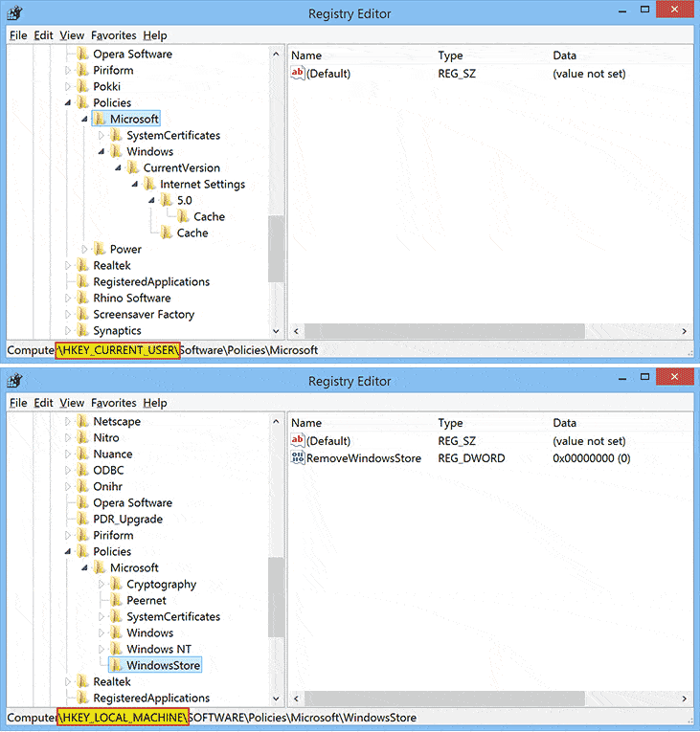Click the RemoveWindowsStore DWORD value icon

point(298,458)
